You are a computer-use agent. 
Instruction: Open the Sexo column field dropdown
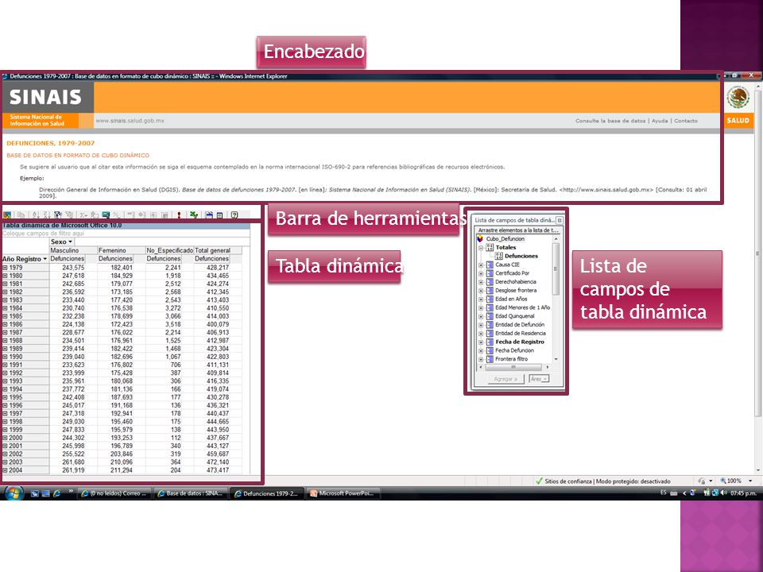70,242
